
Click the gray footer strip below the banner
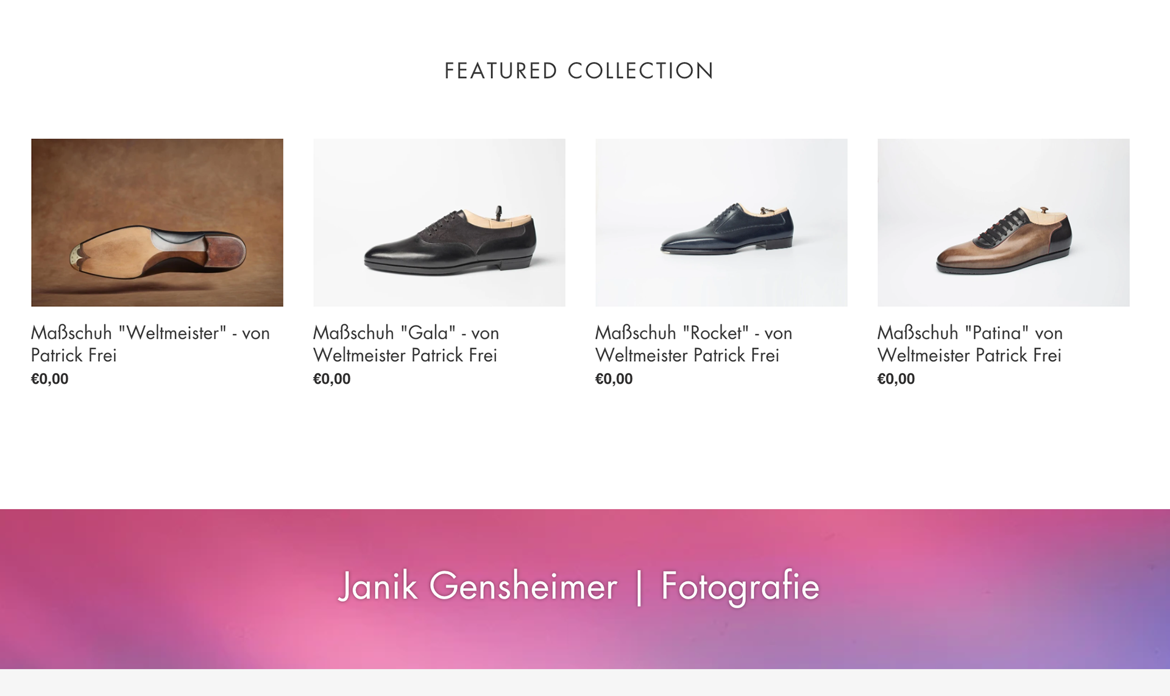tap(585, 683)
